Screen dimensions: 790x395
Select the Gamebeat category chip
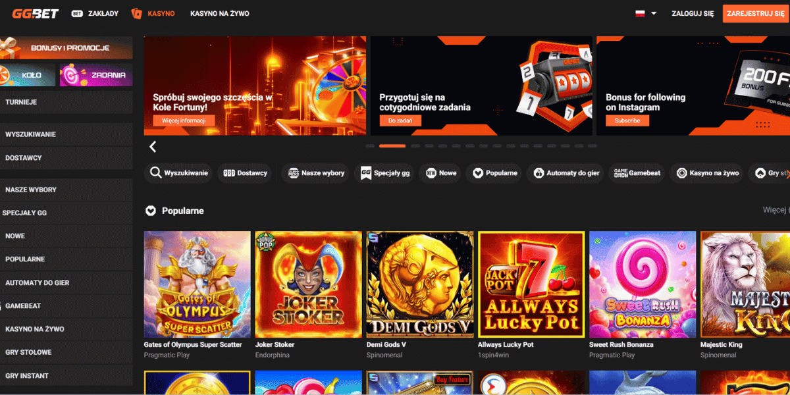637,173
